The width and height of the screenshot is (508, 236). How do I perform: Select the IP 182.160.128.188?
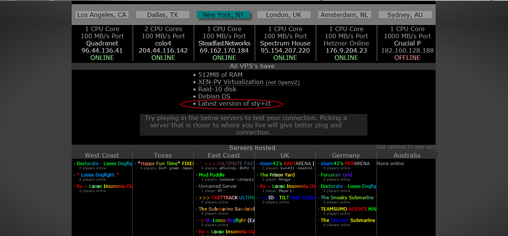[407, 50]
